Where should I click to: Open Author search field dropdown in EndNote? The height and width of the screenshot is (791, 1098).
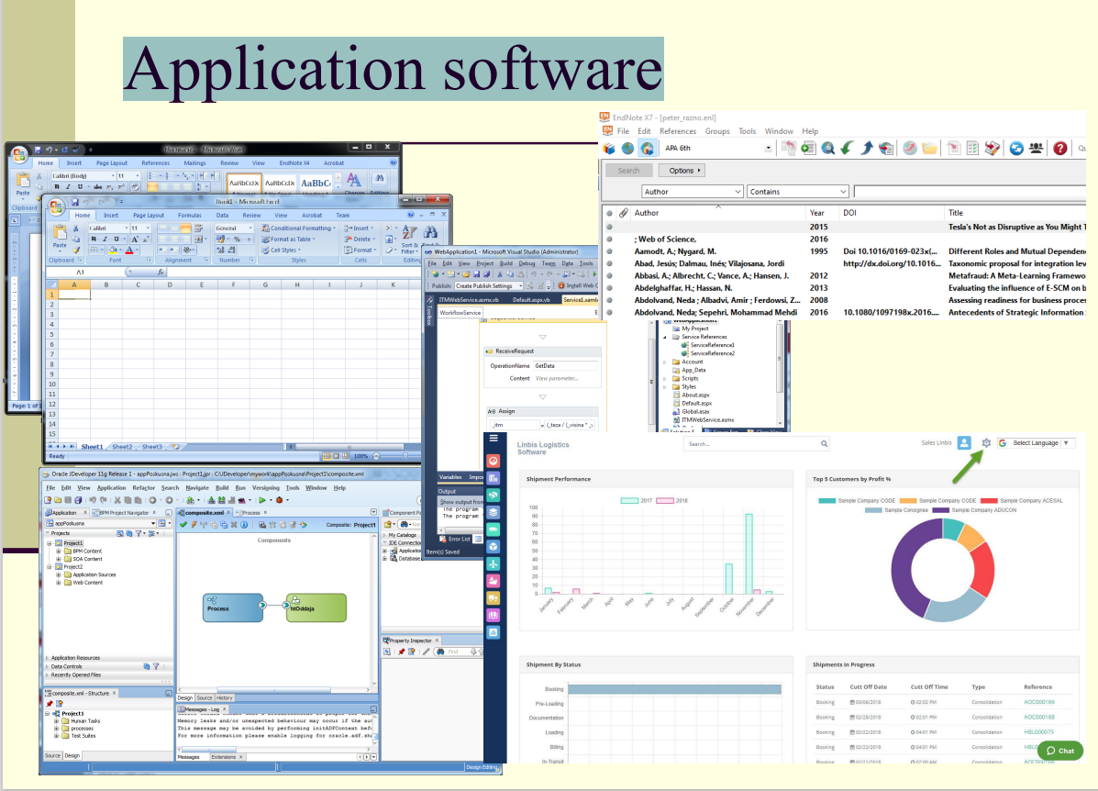click(x=692, y=191)
